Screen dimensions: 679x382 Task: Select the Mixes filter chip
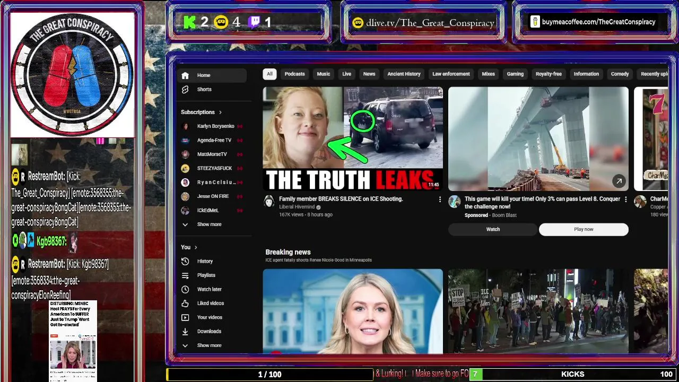click(488, 74)
